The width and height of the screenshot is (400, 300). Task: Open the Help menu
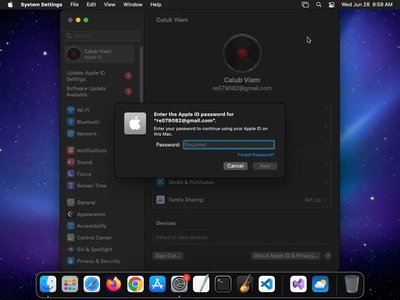point(155,5)
